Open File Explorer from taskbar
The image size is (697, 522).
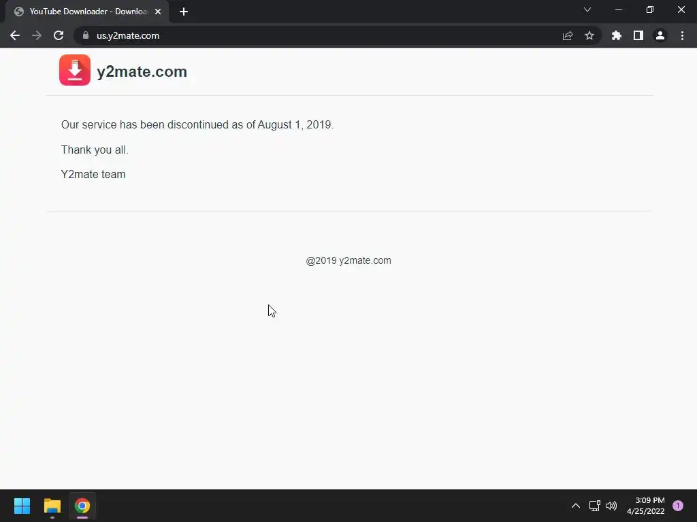click(x=52, y=506)
